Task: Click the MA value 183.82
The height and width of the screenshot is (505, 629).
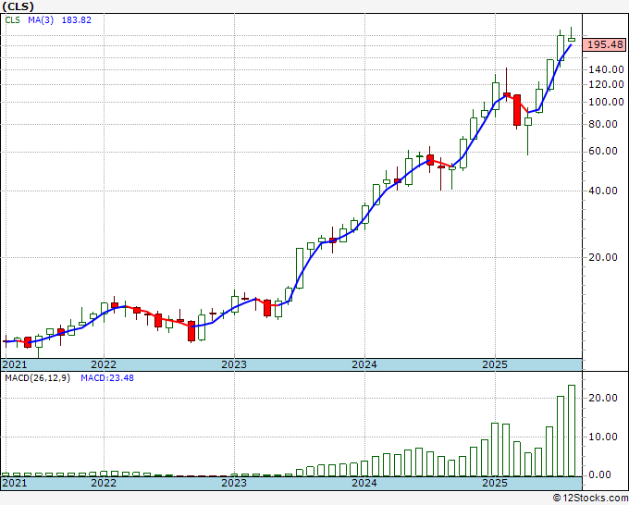Action: click(76, 19)
